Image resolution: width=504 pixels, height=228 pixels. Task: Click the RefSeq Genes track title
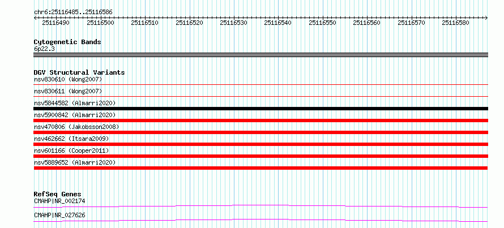[x=58, y=194]
